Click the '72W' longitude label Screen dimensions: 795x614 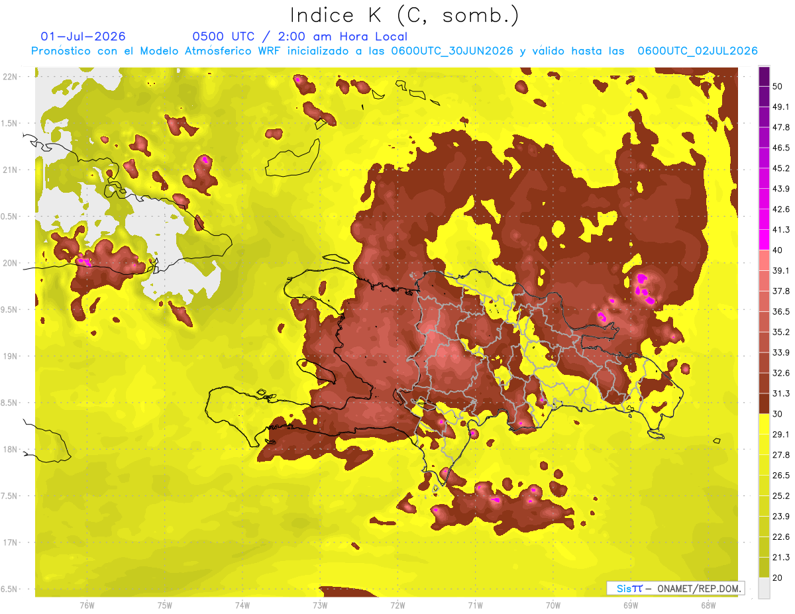pyautogui.click(x=397, y=605)
